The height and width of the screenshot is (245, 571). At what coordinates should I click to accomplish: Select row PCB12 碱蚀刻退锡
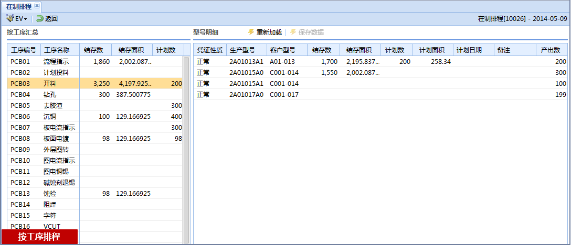(x=96, y=183)
